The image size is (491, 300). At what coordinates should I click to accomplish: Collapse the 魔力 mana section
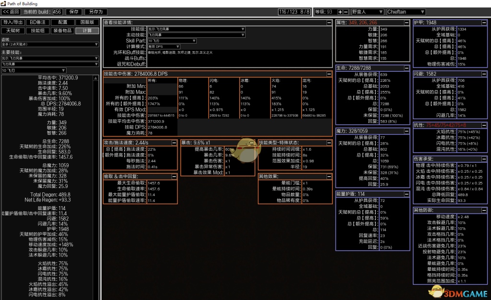(x=407, y=131)
